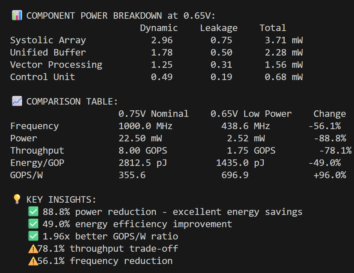The width and height of the screenshot is (354, 273).
Task: Click the green check beside 88.8% power reduction
Action: (x=33, y=212)
